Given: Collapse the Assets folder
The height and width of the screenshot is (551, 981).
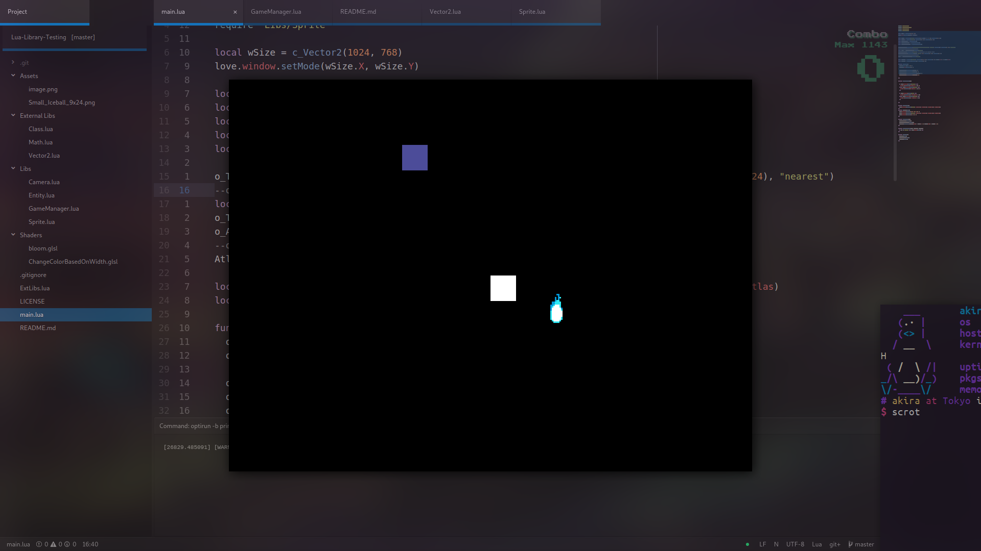Looking at the screenshot, I should [x=13, y=76].
